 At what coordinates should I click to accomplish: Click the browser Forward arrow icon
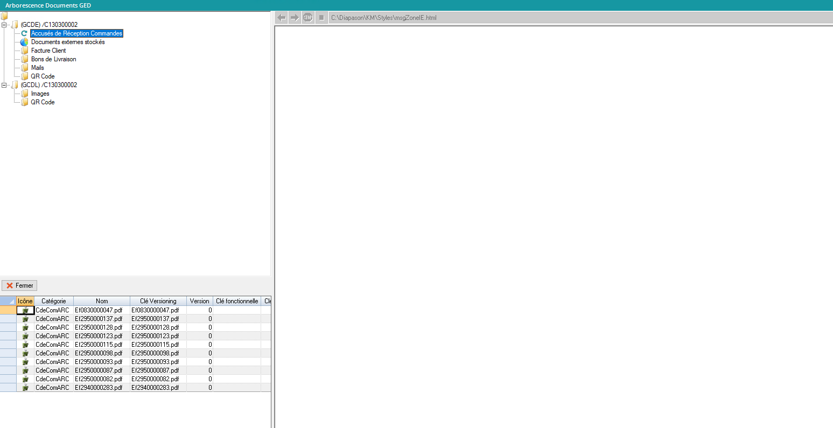click(x=295, y=18)
